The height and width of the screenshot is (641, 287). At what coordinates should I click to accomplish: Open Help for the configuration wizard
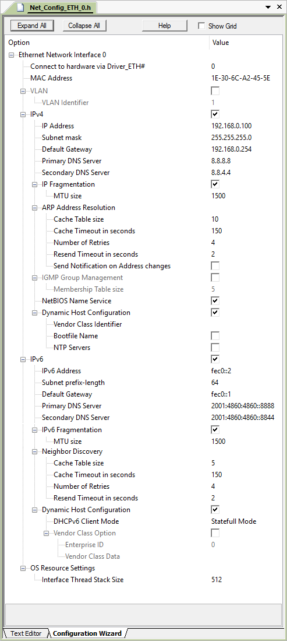165,26
